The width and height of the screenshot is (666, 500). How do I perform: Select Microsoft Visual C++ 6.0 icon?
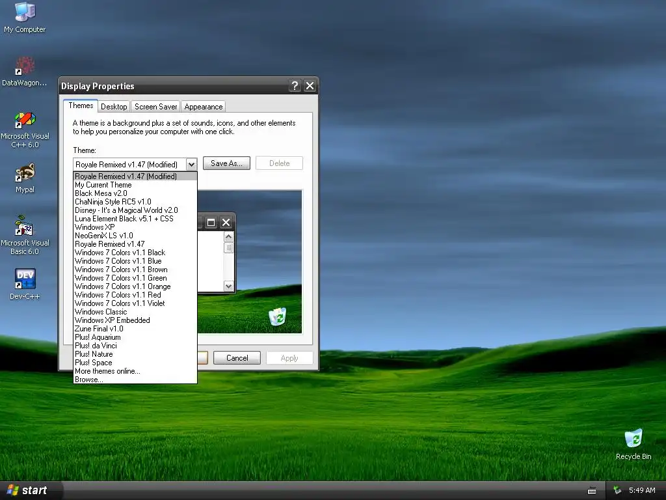[25, 130]
